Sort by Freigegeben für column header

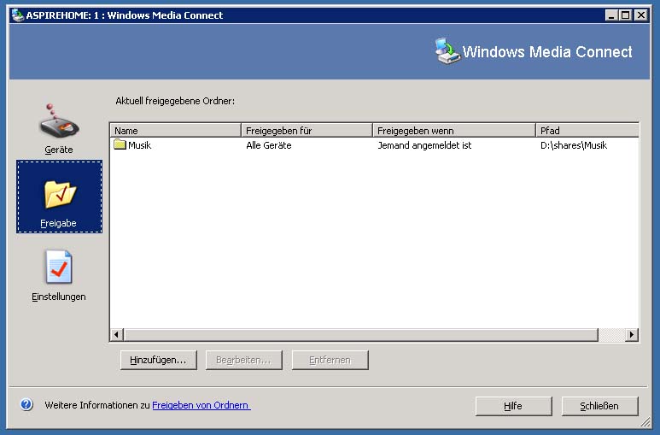307,130
